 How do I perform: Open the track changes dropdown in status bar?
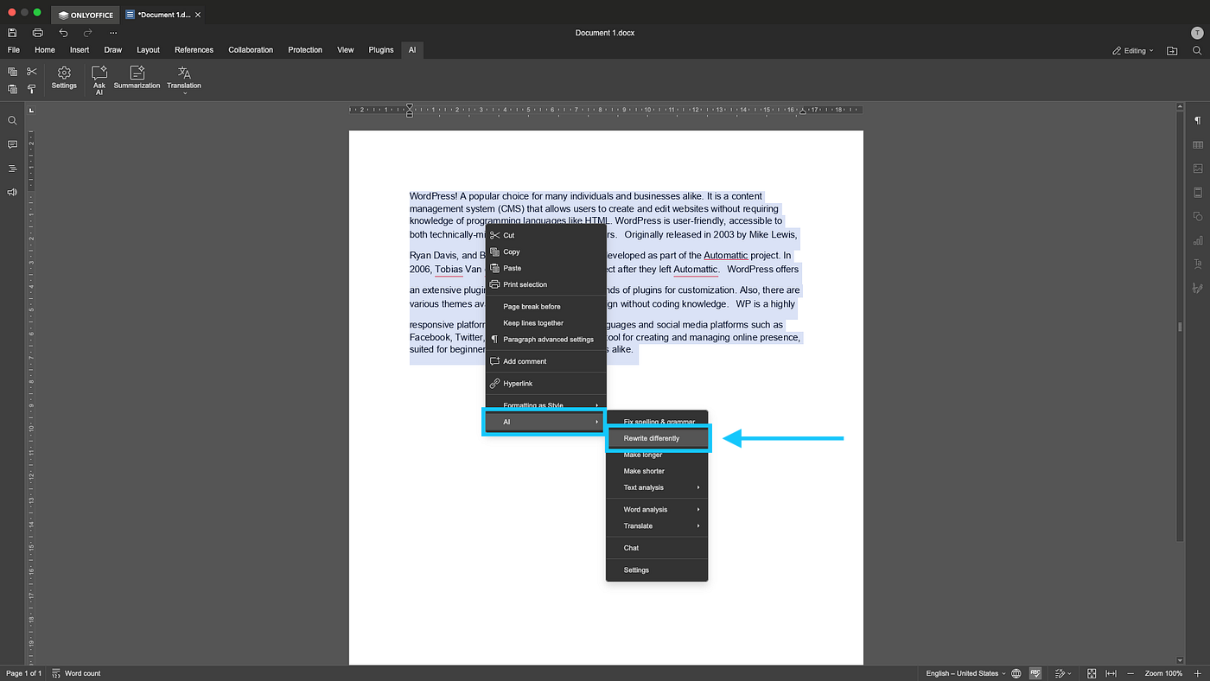1063,673
